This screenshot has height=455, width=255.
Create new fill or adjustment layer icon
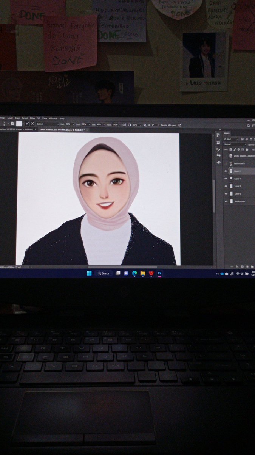pos(247,267)
